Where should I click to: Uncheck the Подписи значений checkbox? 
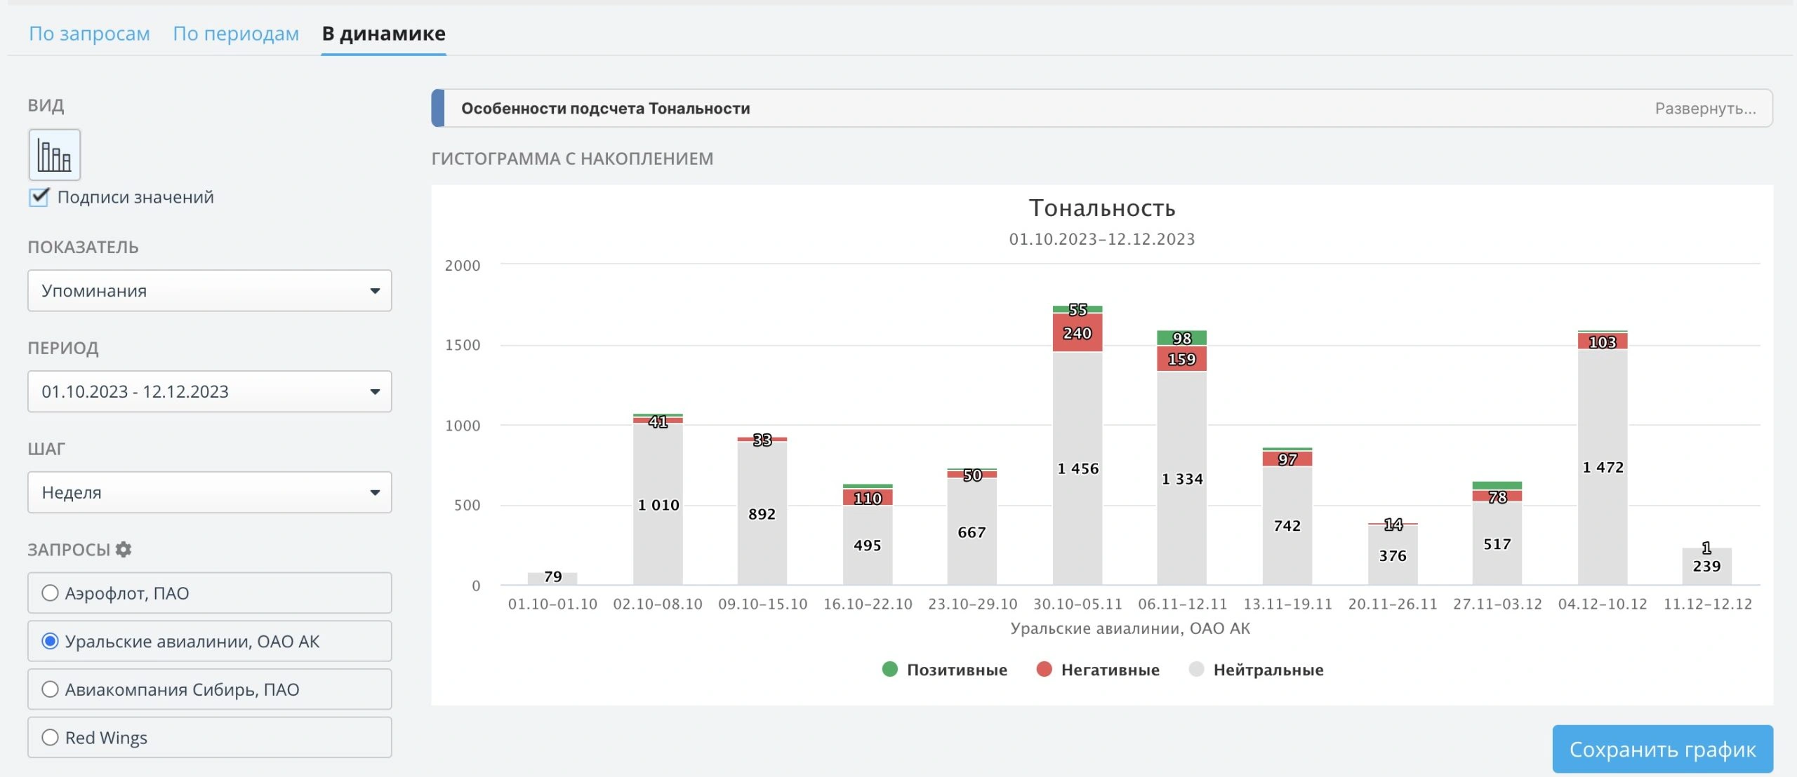click(x=39, y=197)
